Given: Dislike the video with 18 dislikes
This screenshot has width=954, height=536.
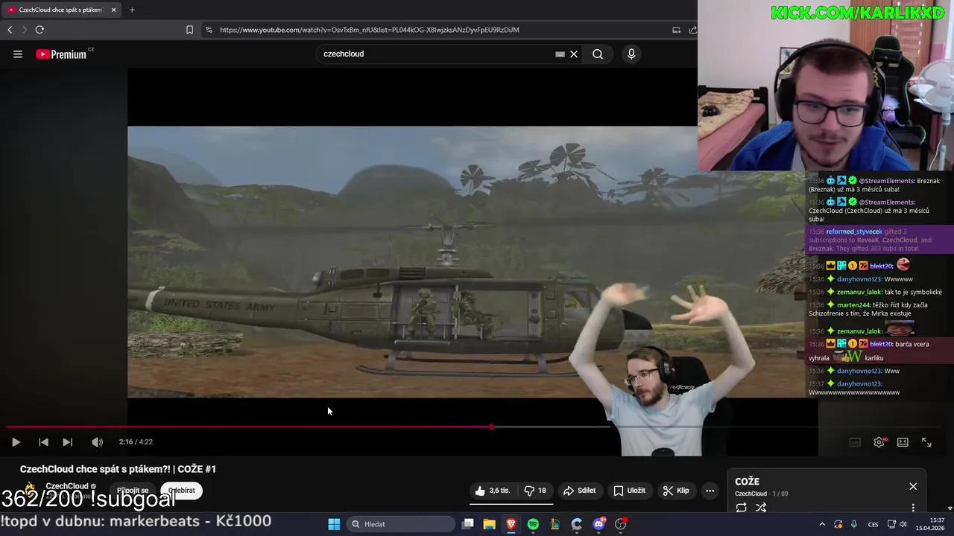Looking at the screenshot, I should click(535, 491).
